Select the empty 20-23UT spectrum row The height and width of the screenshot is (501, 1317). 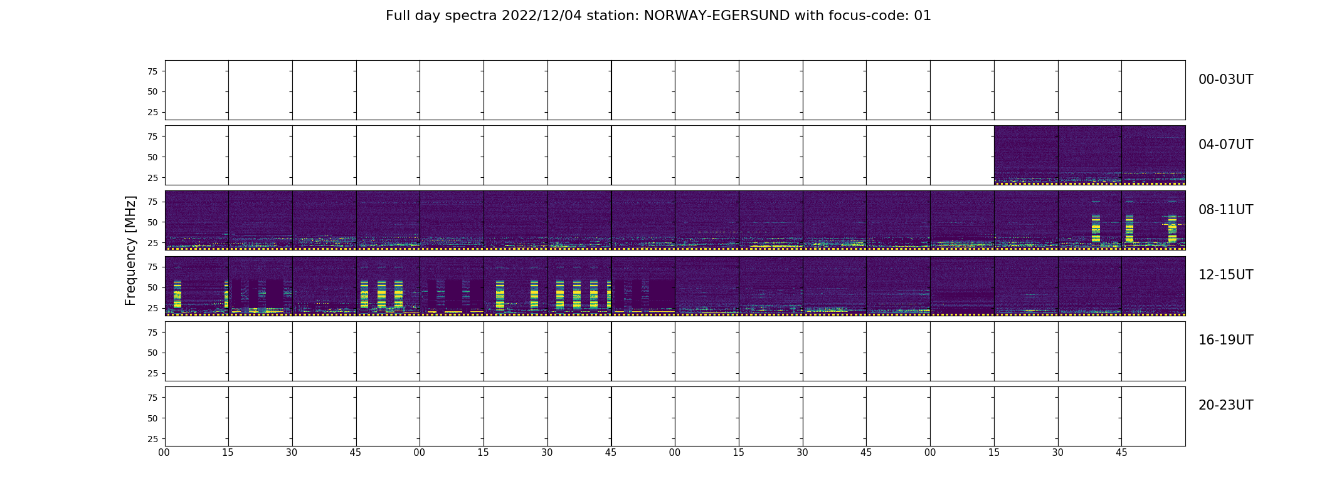(675, 416)
